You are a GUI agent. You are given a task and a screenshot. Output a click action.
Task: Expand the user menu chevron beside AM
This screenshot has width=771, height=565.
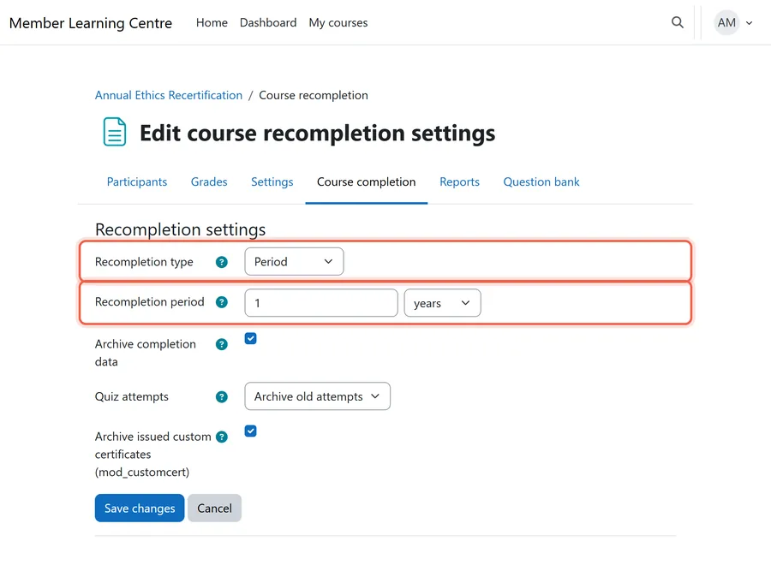point(749,22)
